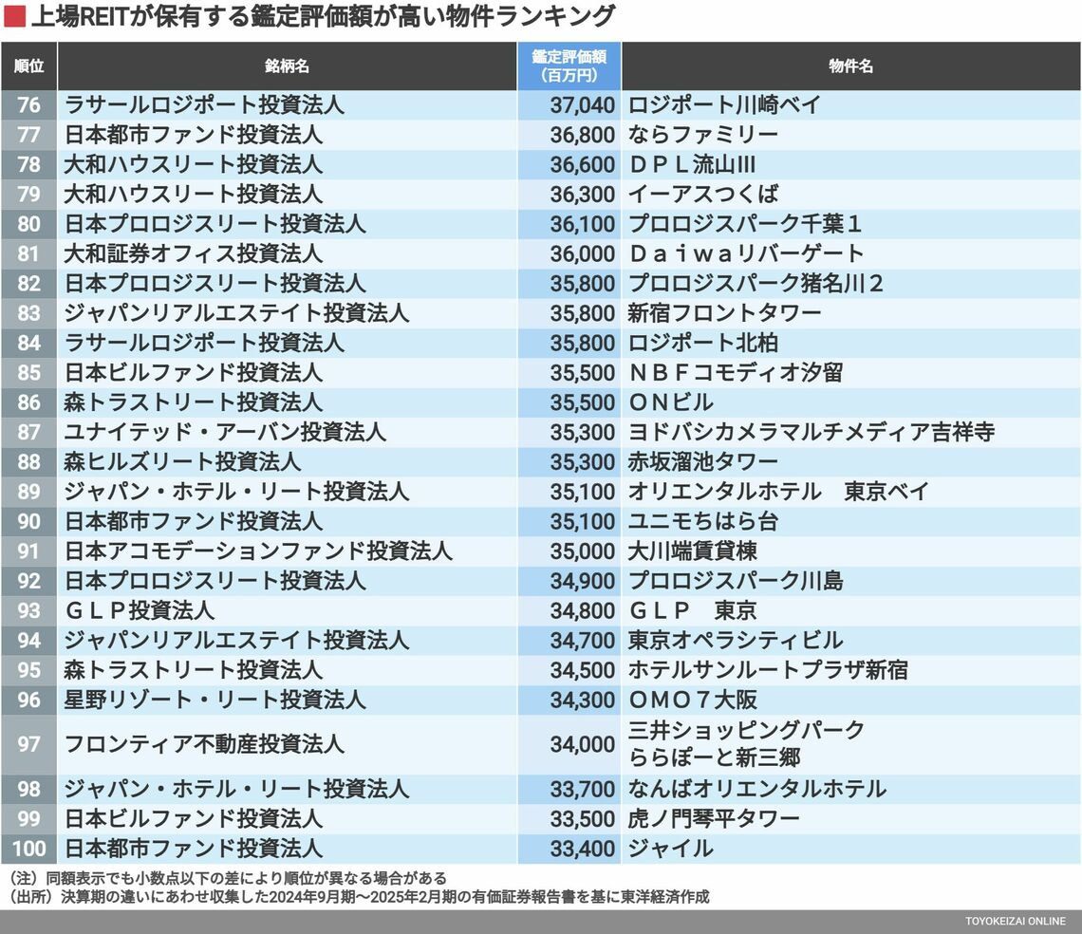Viewport: 1082px width, 934px height.
Task: Click the 37,040 appraisal value
Action: (582, 105)
